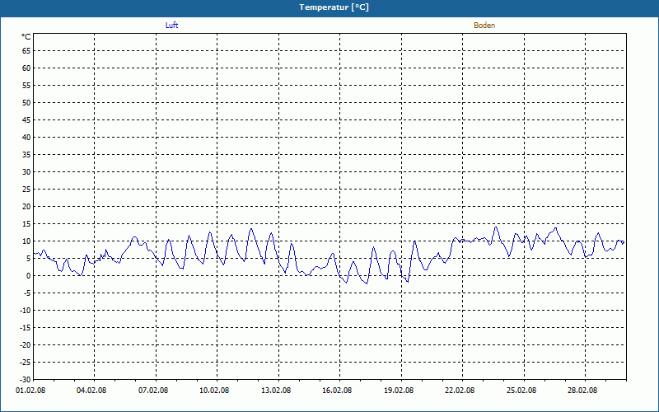Click the -5 value on temperature axis
The height and width of the screenshot is (412, 659).
(27, 293)
